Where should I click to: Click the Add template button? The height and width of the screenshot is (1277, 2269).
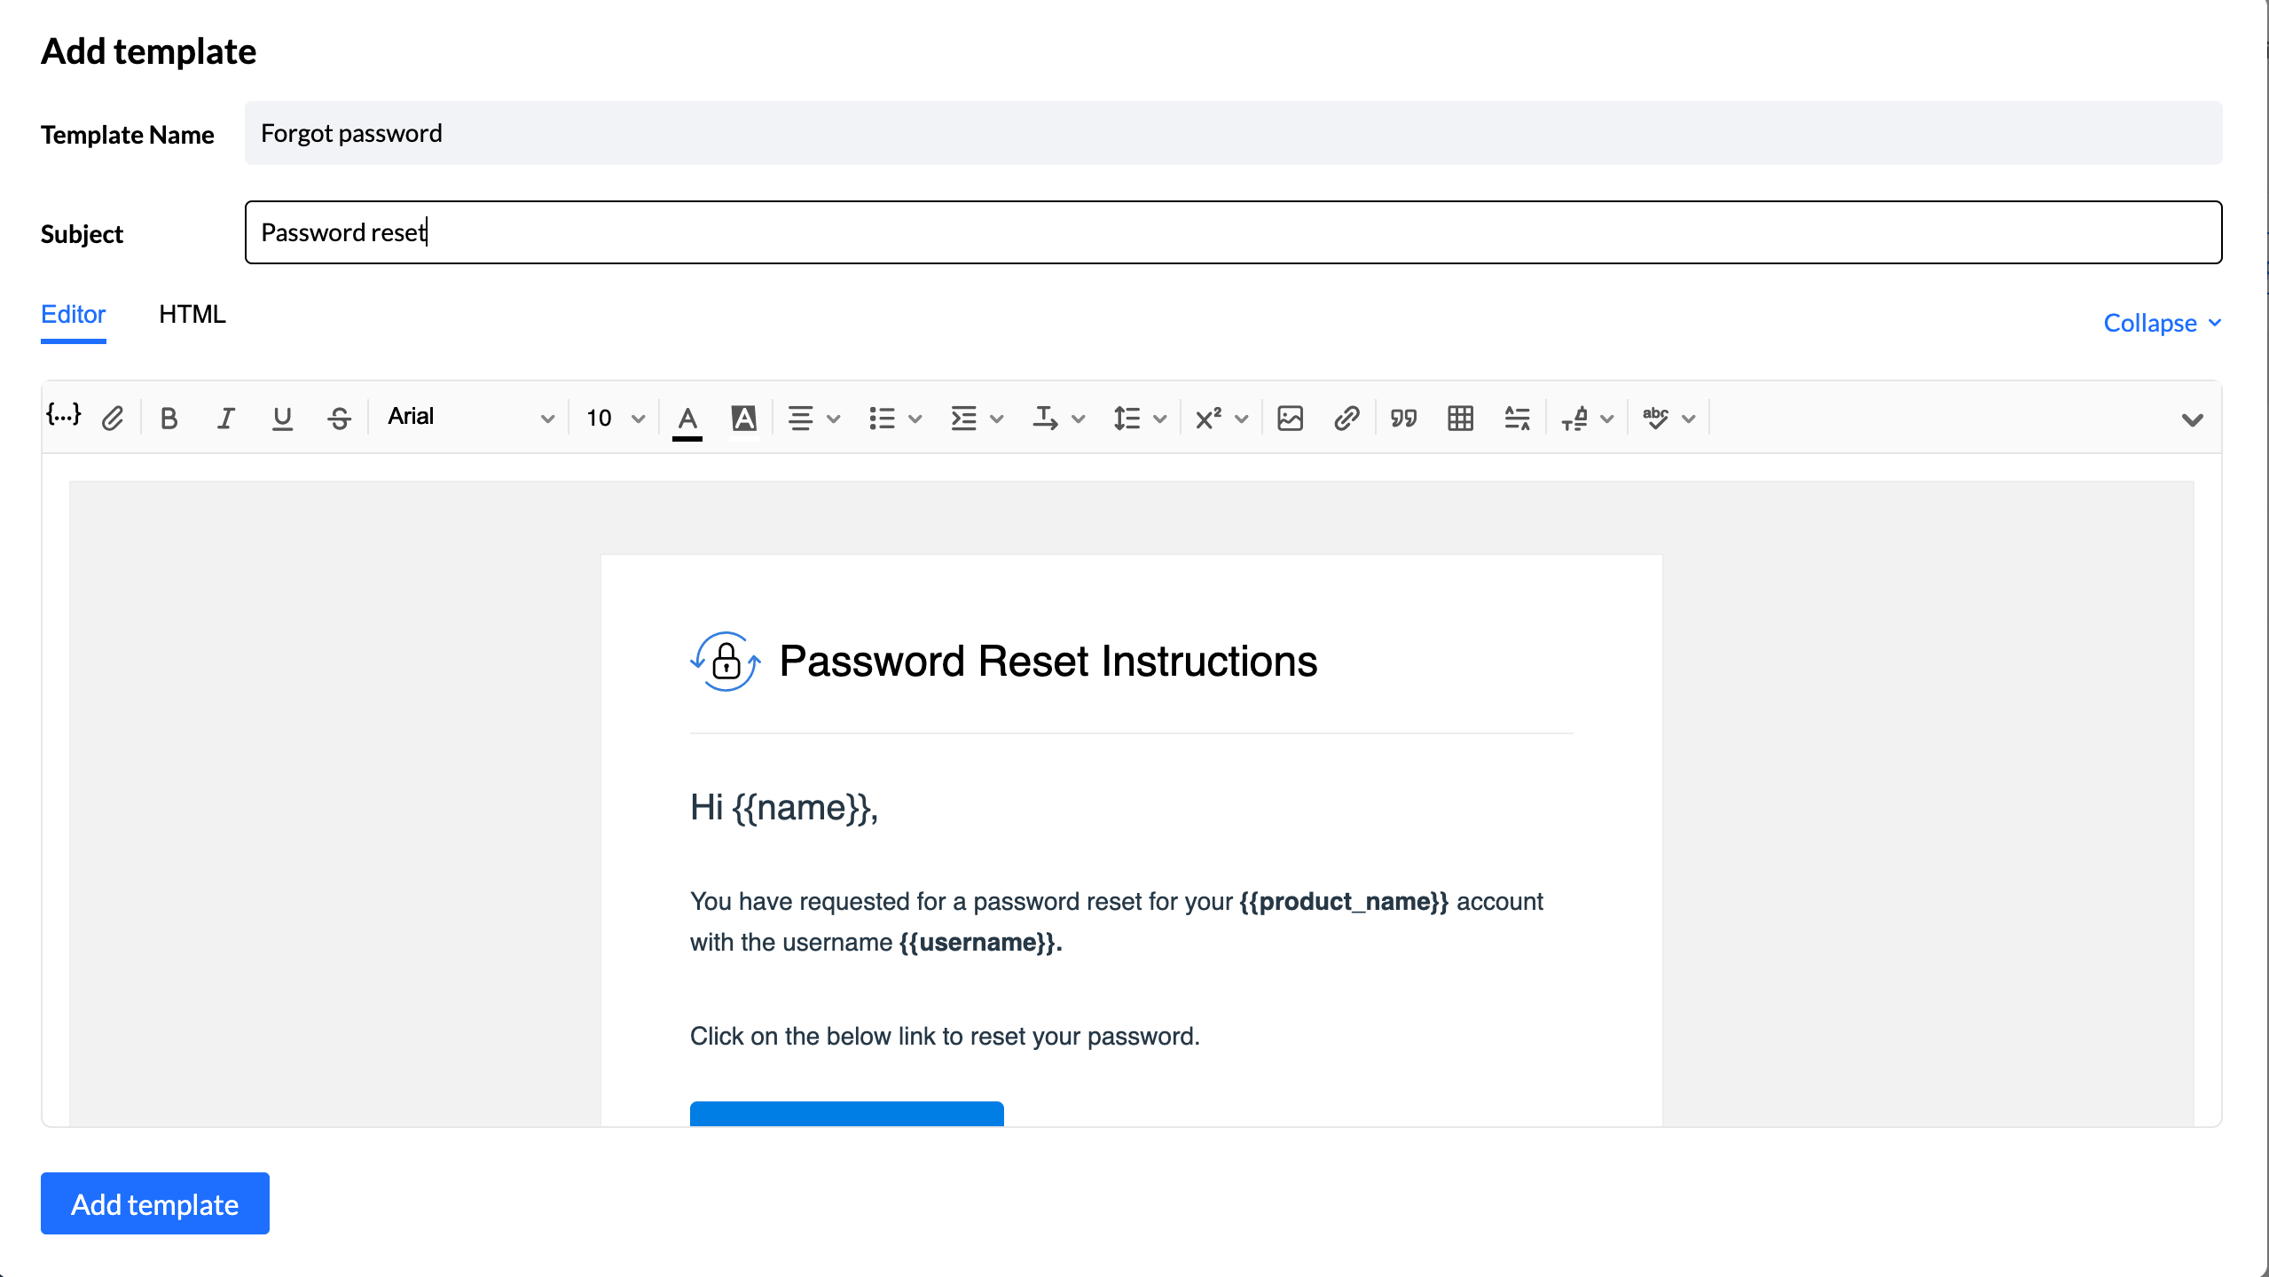(154, 1203)
